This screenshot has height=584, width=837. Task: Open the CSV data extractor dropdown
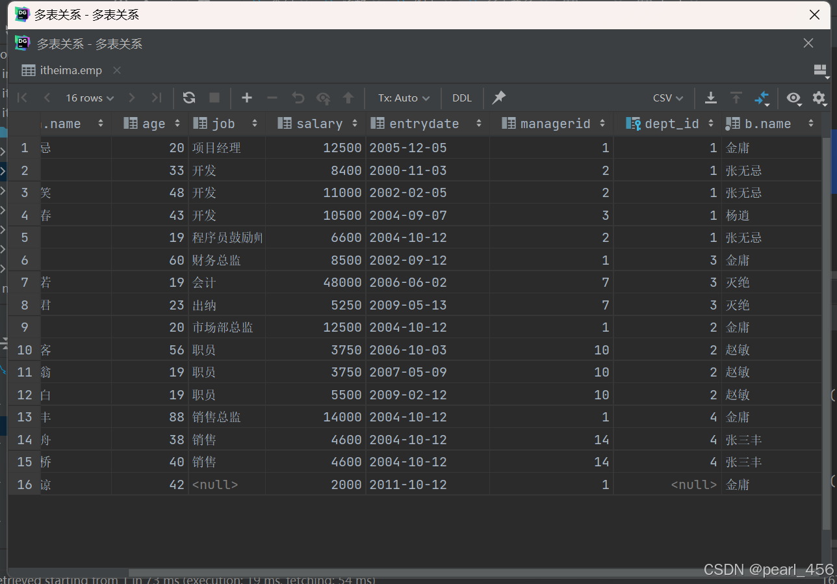[668, 98]
